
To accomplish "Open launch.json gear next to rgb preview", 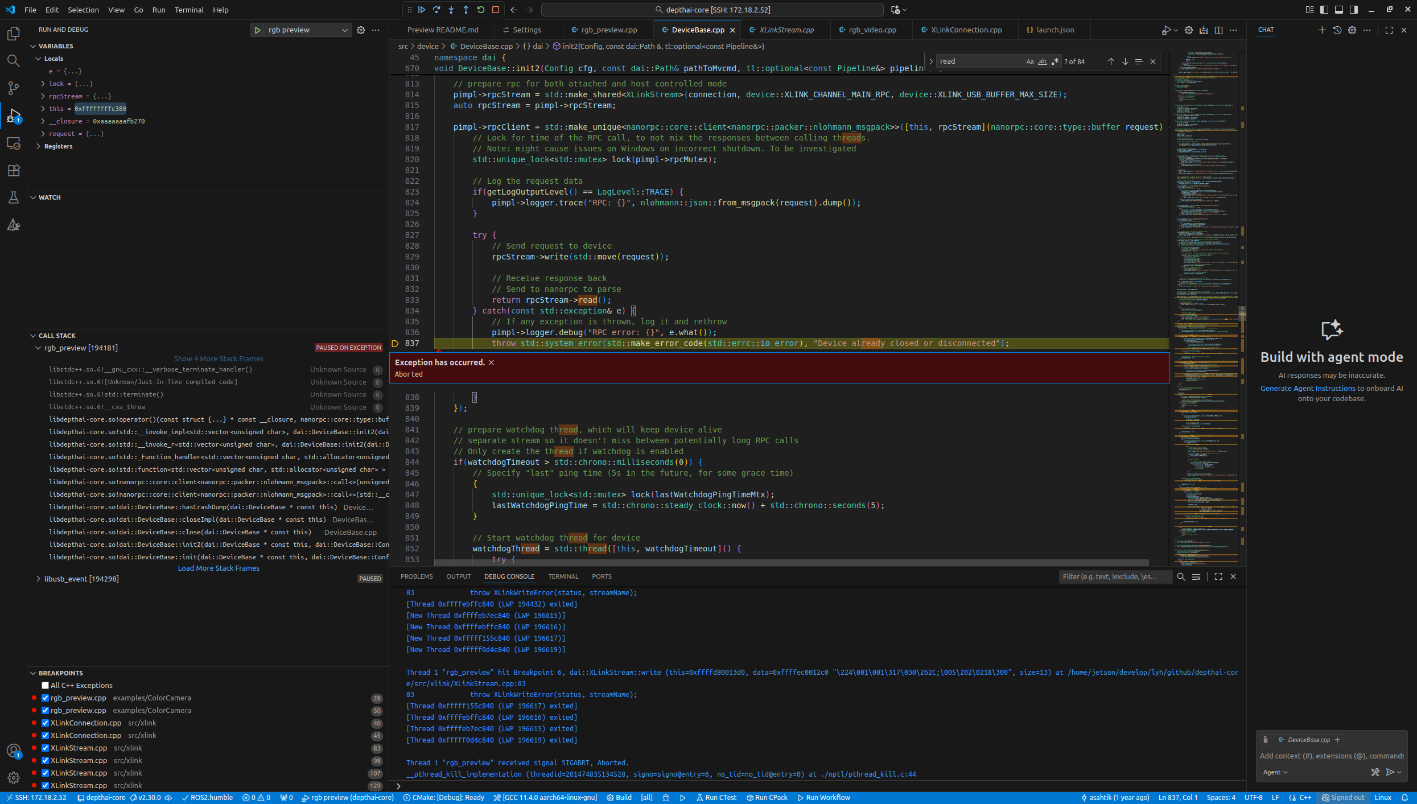I will [x=361, y=30].
